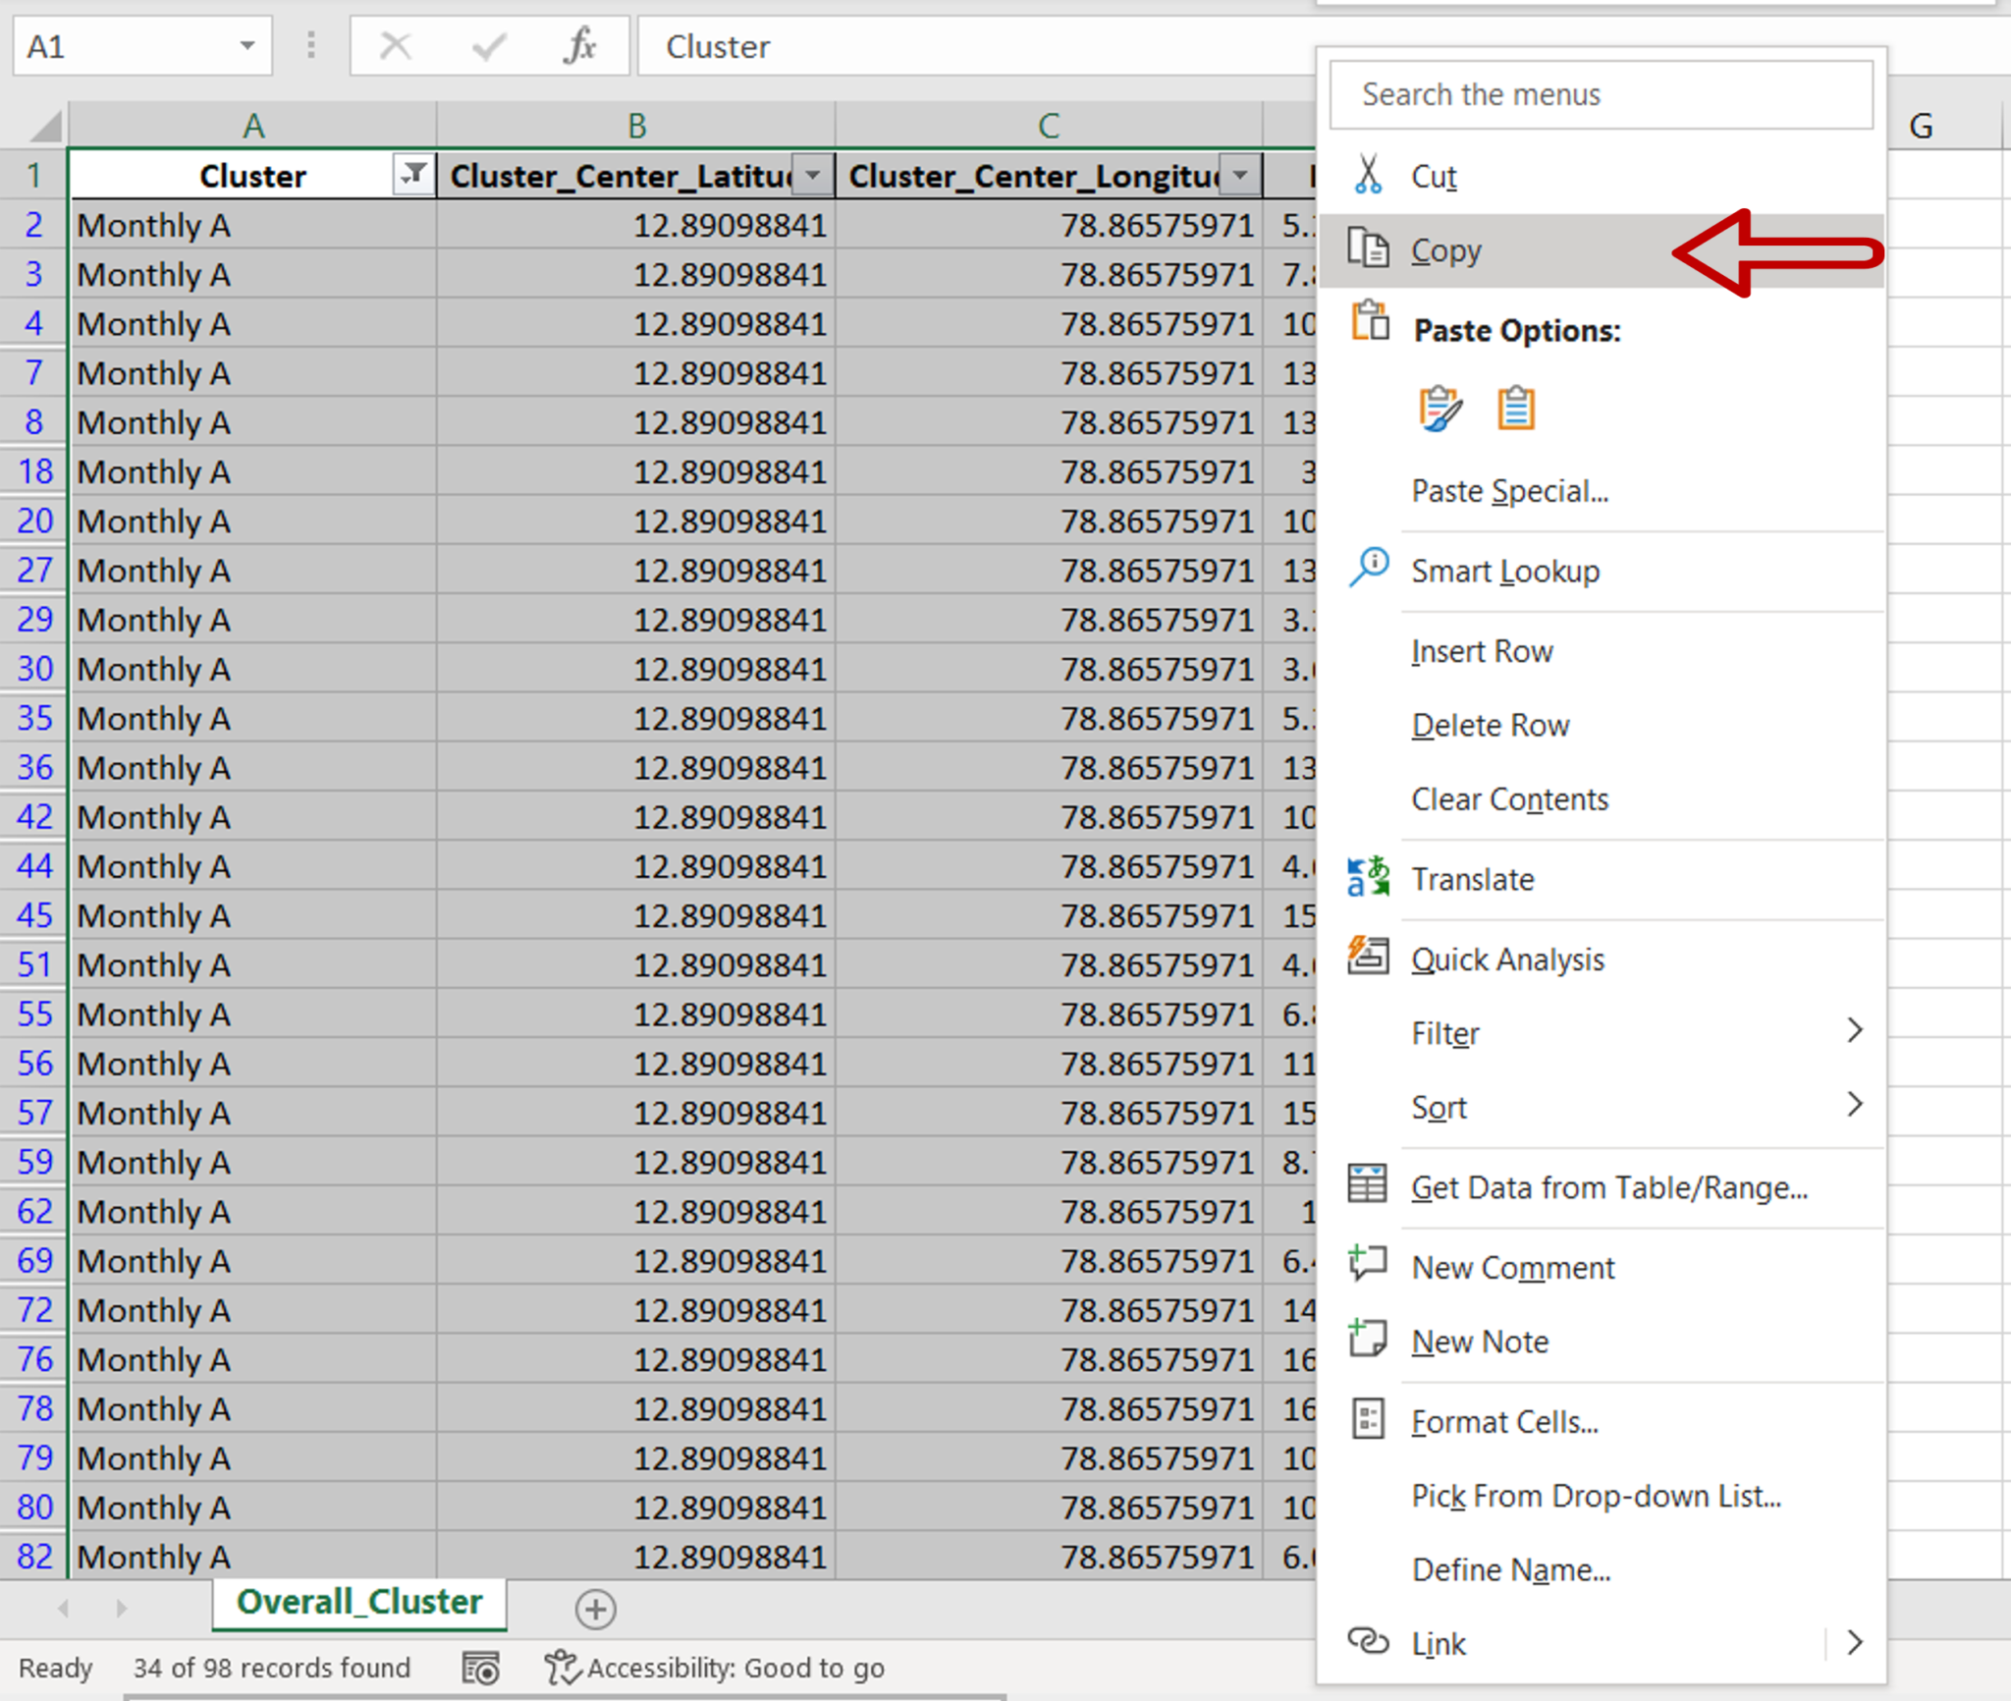This screenshot has height=1701, width=2011.
Task: Open Format Cells through its dialog icon
Action: click(x=1367, y=1419)
